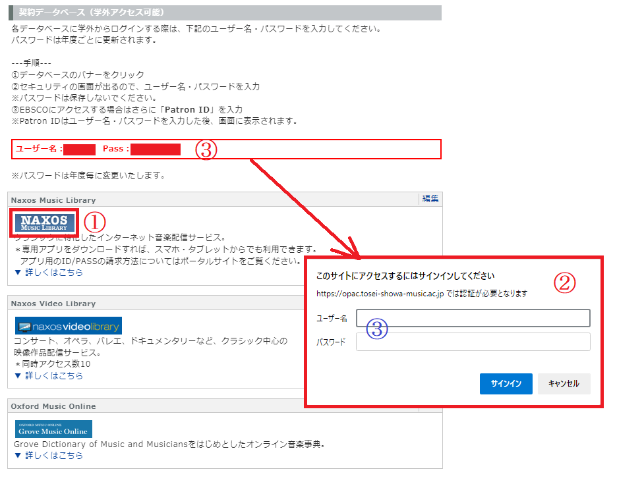Click the 編集 link in Naxos Music Library header
Image resolution: width=644 pixels, height=482 pixels.
tap(430, 199)
